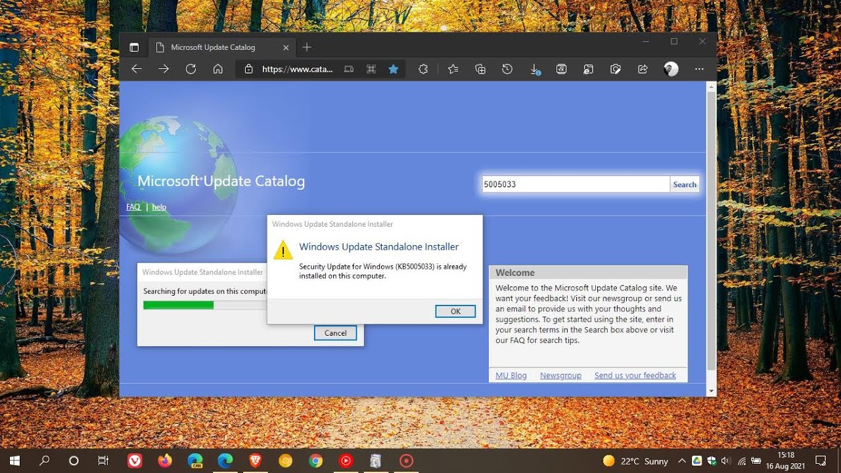Click the green update search progress bar
Screen dimensions: 841x473
[178, 305]
